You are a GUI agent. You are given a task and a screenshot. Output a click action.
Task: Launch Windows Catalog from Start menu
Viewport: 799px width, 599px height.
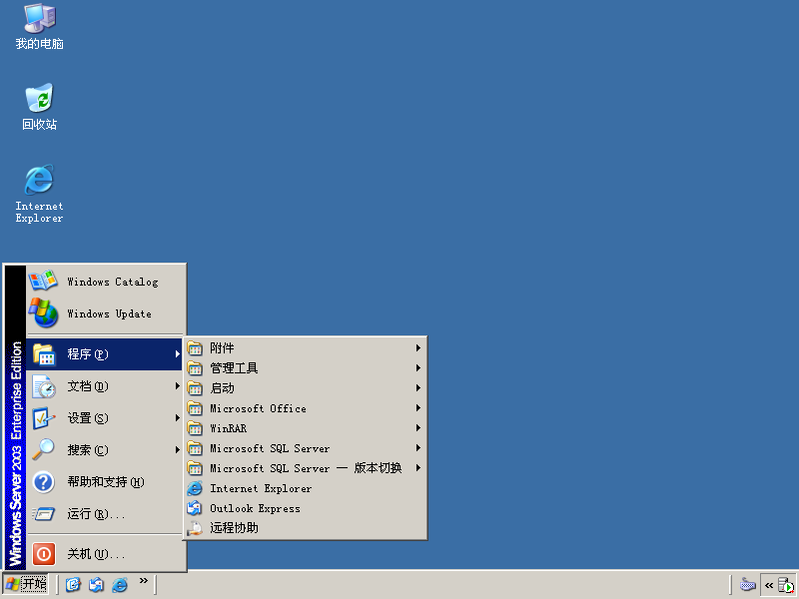tap(106, 282)
